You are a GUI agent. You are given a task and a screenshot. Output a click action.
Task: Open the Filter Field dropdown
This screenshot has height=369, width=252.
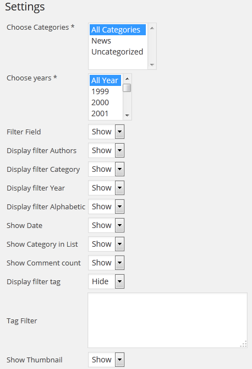(x=106, y=132)
